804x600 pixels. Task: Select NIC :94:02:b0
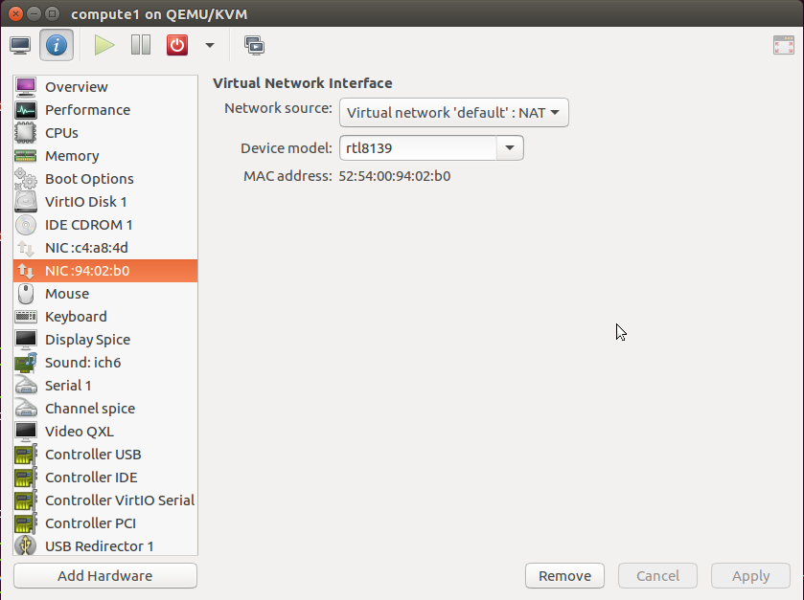(105, 271)
